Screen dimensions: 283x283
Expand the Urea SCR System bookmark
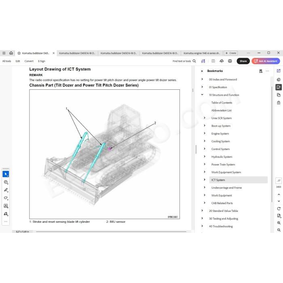(204, 118)
